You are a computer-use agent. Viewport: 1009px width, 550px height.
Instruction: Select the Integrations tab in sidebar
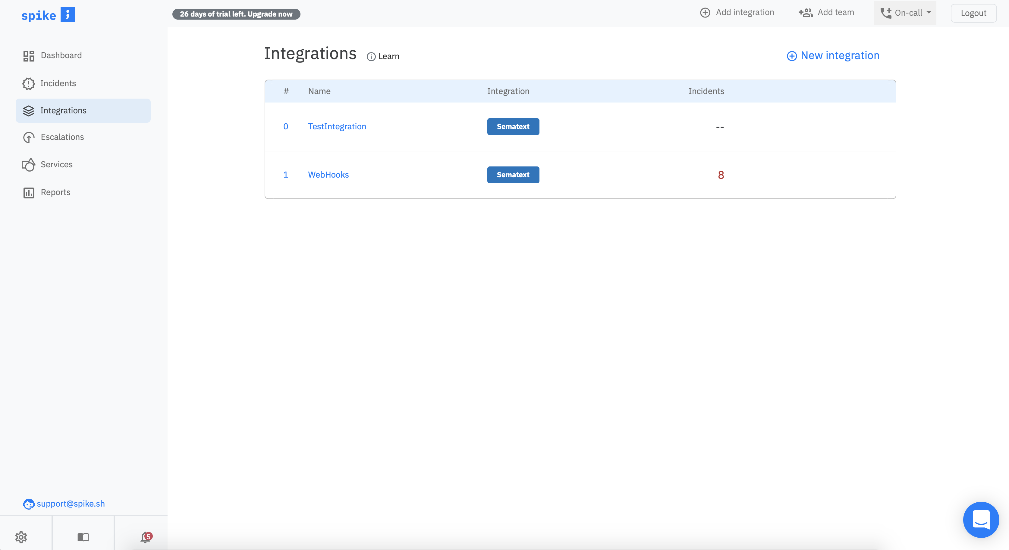point(64,110)
